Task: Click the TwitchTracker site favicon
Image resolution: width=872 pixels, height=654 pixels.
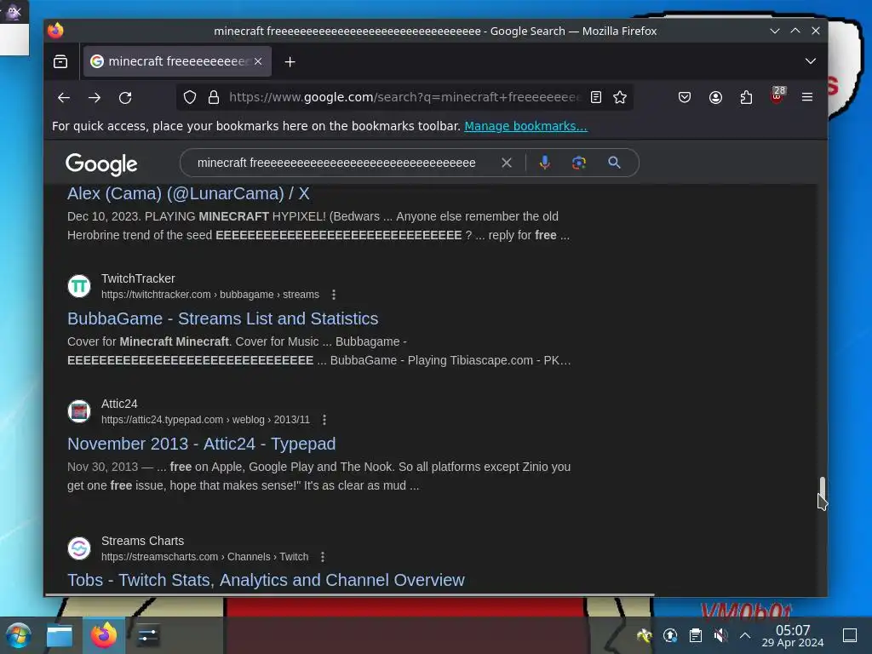Action: click(x=79, y=286)
